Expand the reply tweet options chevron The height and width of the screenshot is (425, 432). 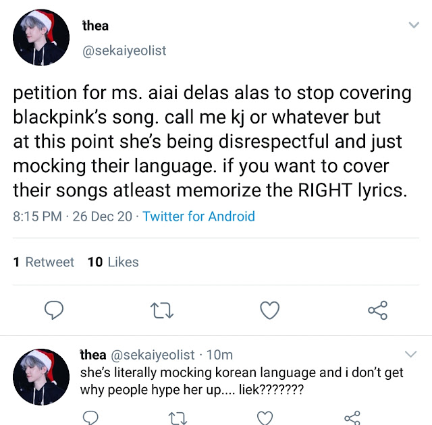[x=411, y=353]
